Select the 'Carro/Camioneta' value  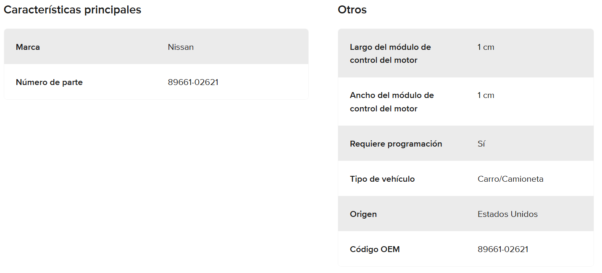tap(510, 179)
